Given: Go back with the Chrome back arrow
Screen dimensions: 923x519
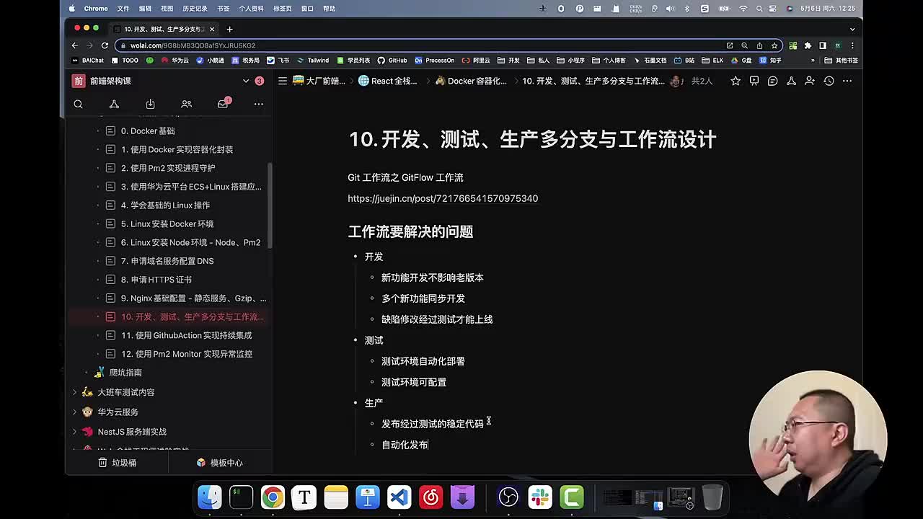Looking at the screenshot, I should click(x=75, y=45).
